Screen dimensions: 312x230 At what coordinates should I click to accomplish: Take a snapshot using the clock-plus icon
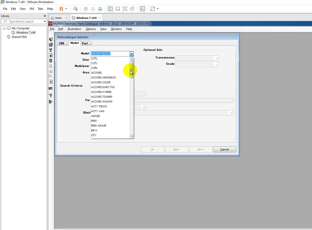86,9
